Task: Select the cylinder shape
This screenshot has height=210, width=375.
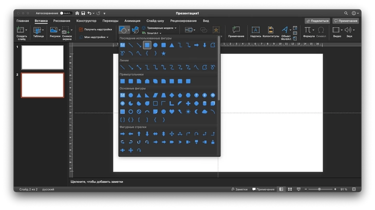Action: [204, 103]
